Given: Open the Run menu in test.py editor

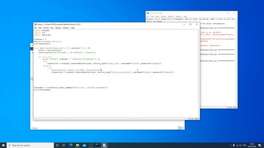Looking at the screenshot, I should pyautogui.click(x=52, y=28).
